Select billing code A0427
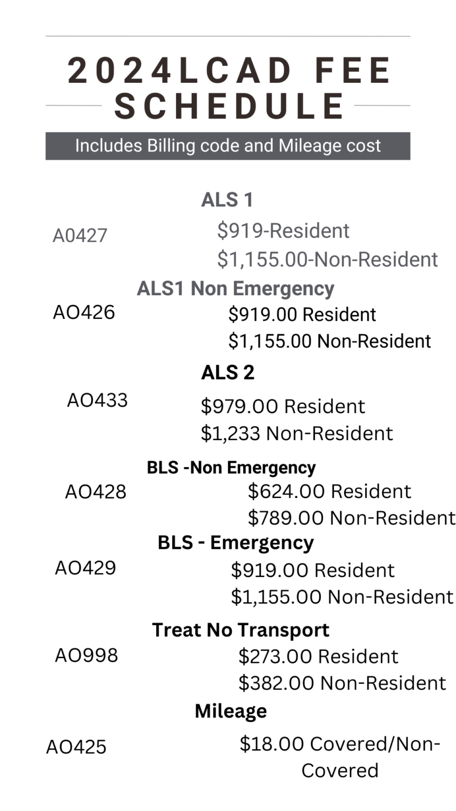 tap(80, 236)
